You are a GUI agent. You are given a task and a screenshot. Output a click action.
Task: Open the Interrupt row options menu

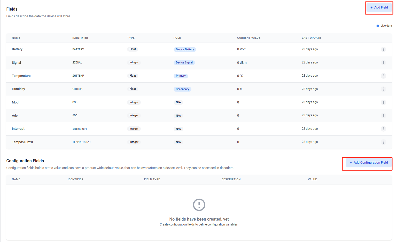(383, 129)
